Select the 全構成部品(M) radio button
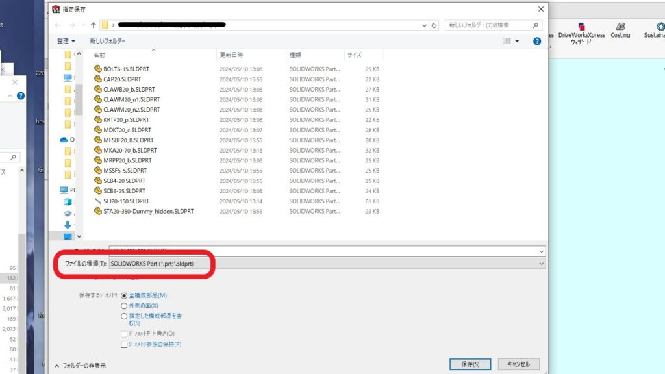This screenshot has height=374, width=665. pyautogui.click(x=124, y=295)
